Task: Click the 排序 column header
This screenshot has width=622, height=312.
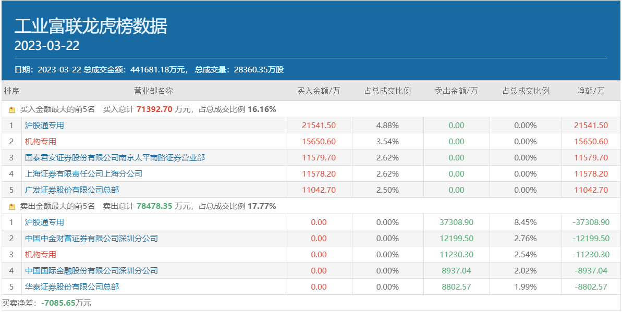Action: point(11,91)
